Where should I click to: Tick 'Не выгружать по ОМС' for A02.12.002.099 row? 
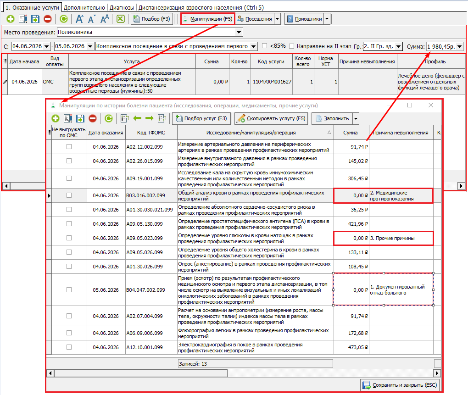click(69, 146)
